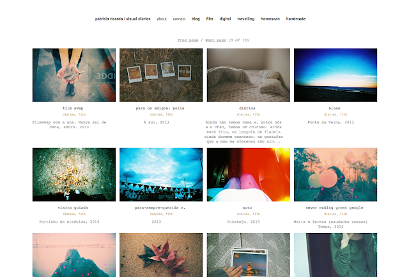The width and height of the screenshot is (409, 277).
Task: Open the film swap photo with leaves in hands
Action: click(x=74, y=75)
